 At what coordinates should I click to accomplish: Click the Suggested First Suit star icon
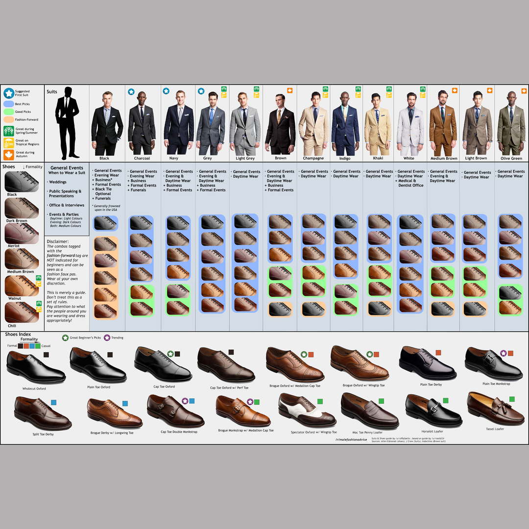click(x=9, y=93)
